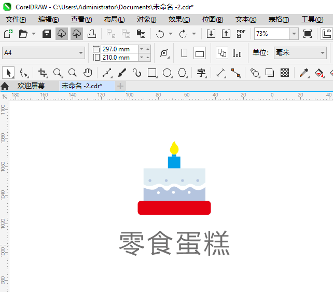333x292 pixels.
Task: Select the Crop tool
Action: click(x=43, y=73)
